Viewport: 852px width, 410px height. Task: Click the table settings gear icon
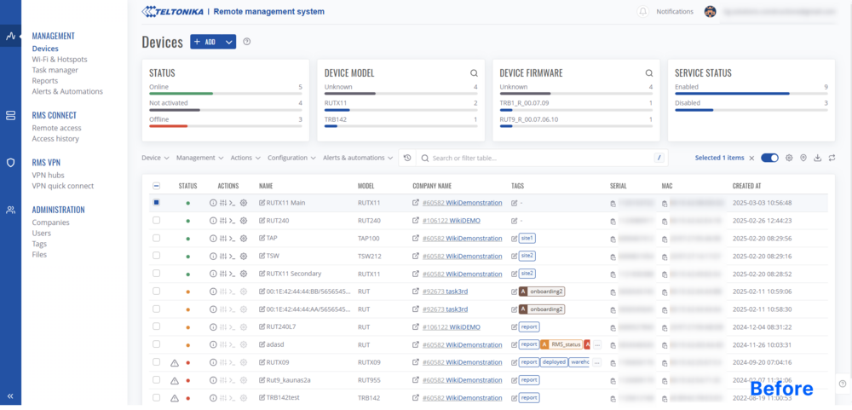click(x=789, y=158)
